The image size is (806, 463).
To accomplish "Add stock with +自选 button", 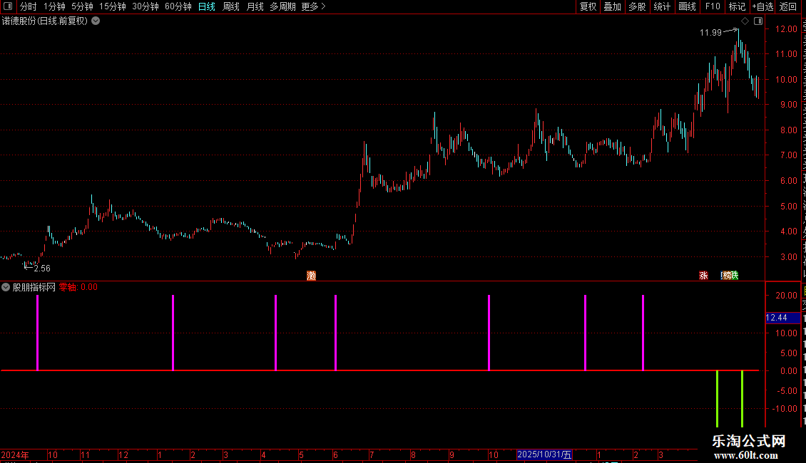I will 762,6.
